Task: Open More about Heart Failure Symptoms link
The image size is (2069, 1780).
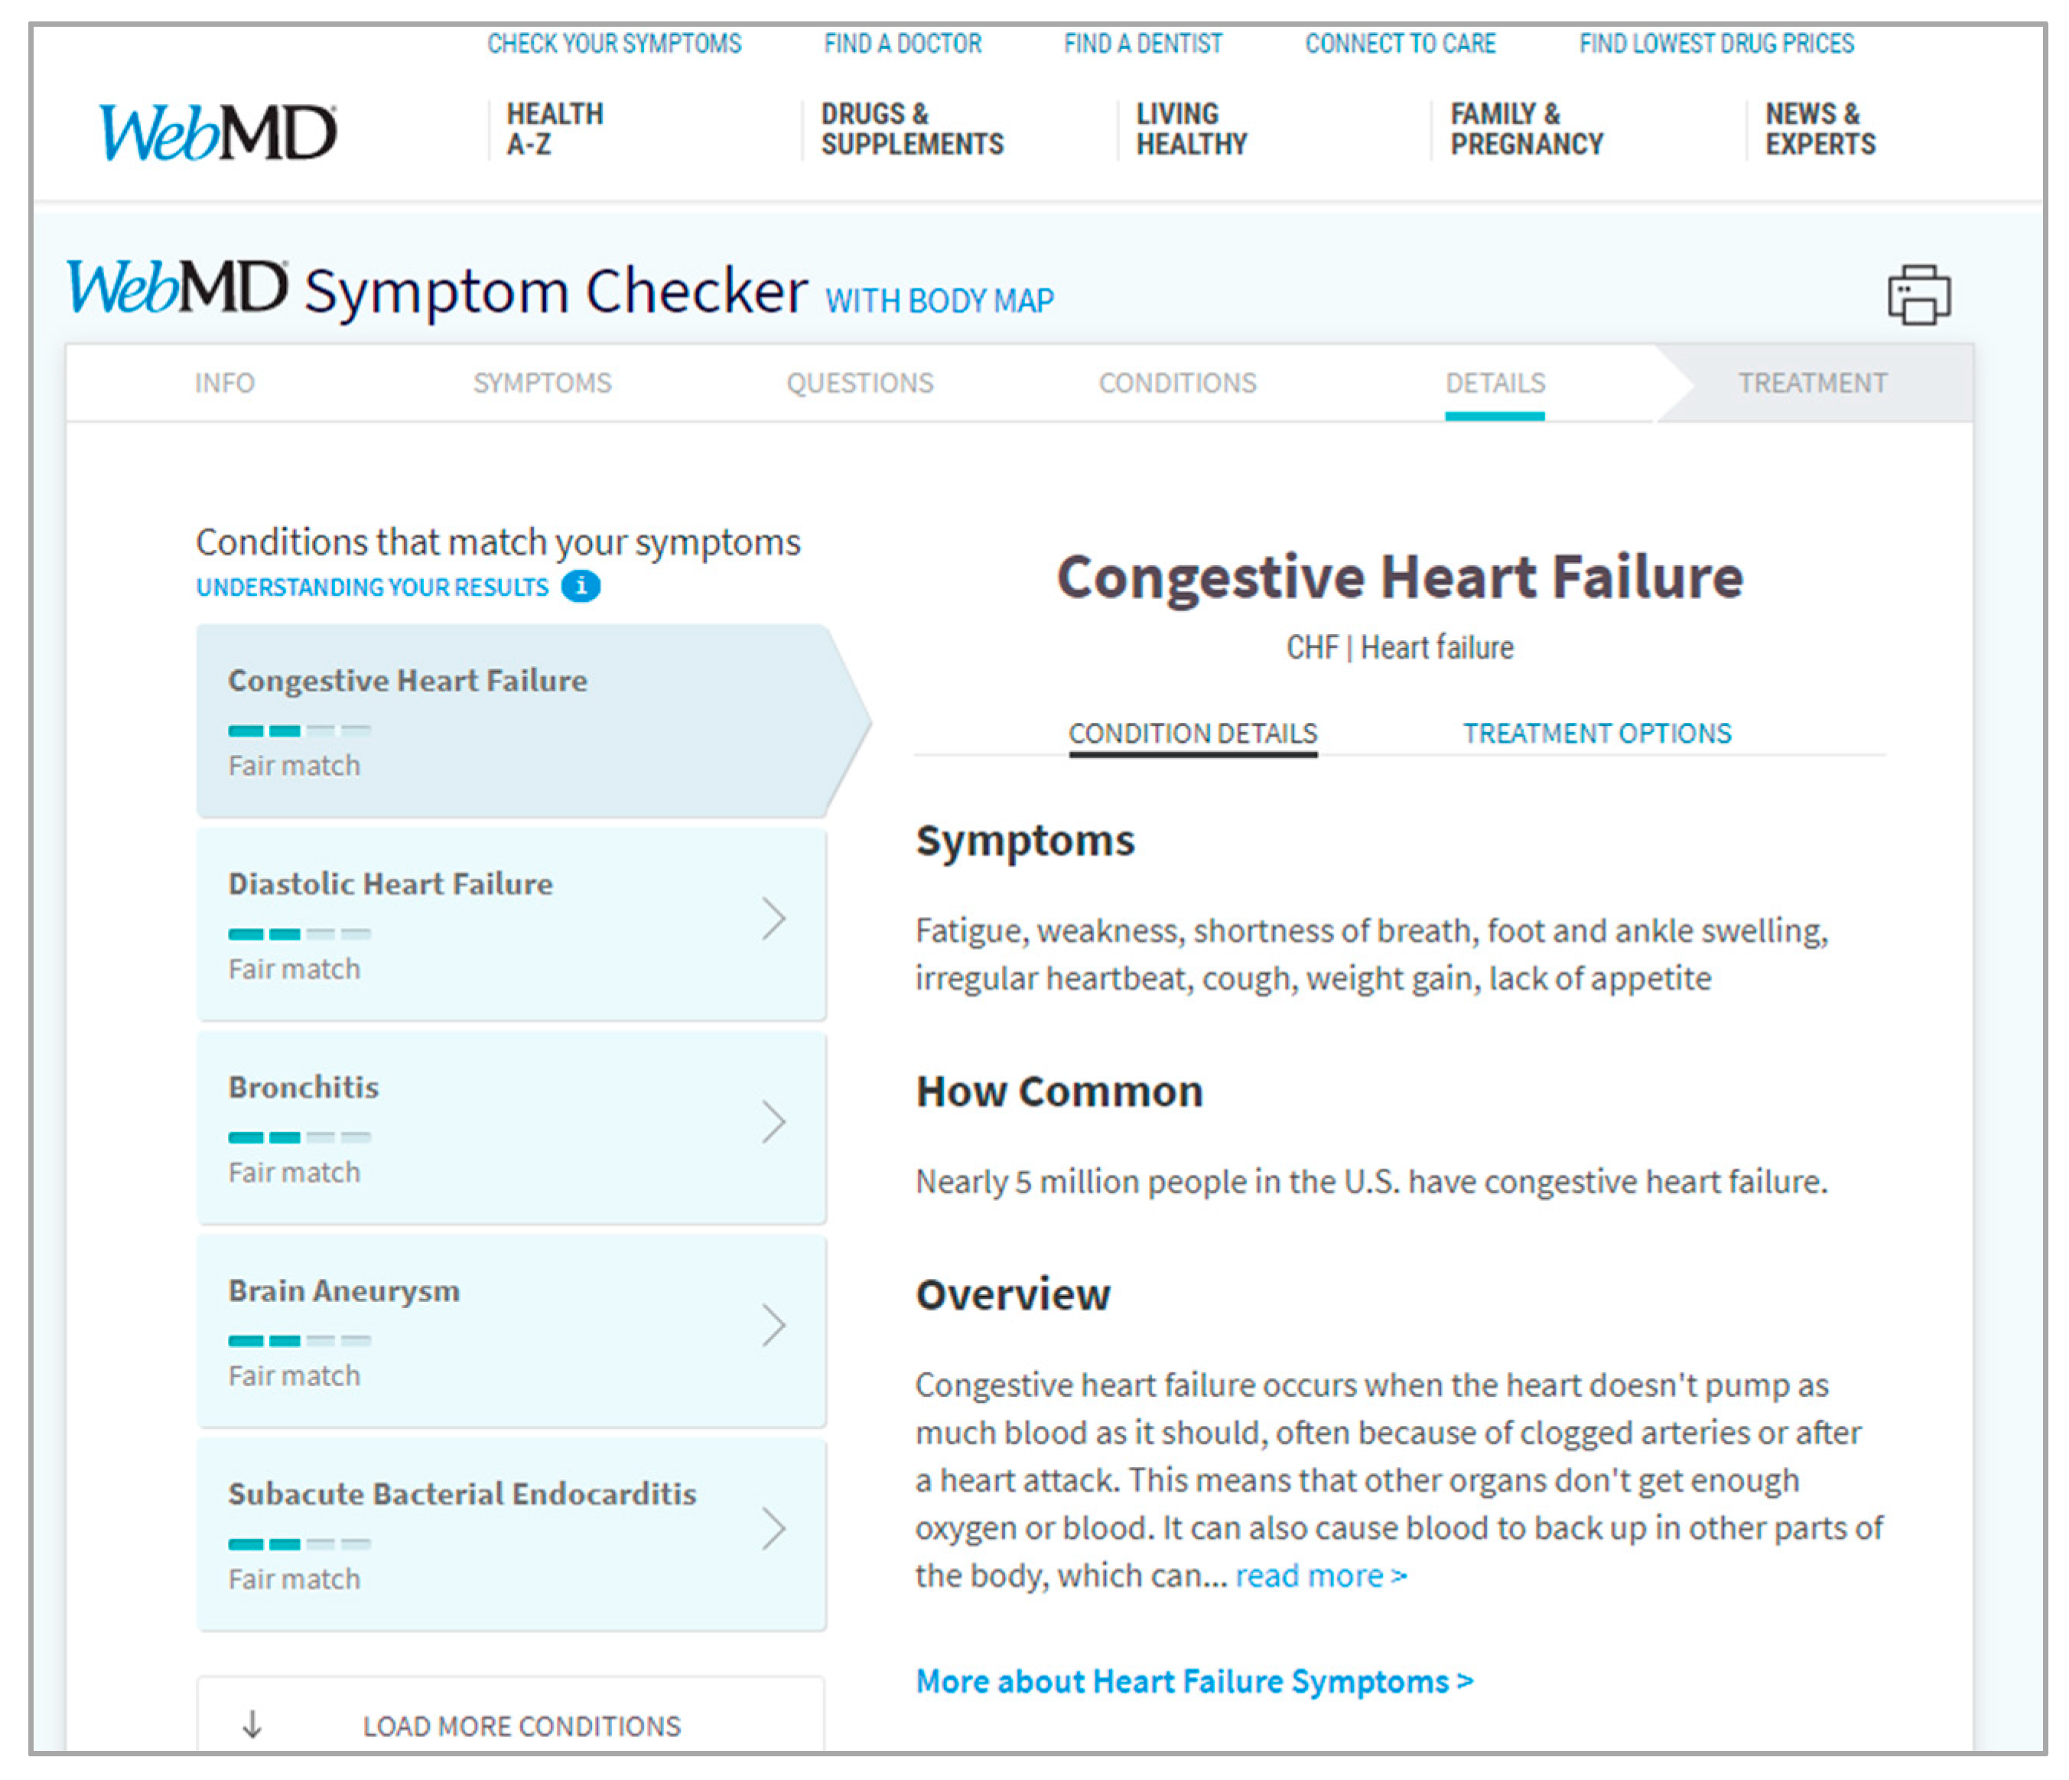Action: [x=1193, y=1681]
